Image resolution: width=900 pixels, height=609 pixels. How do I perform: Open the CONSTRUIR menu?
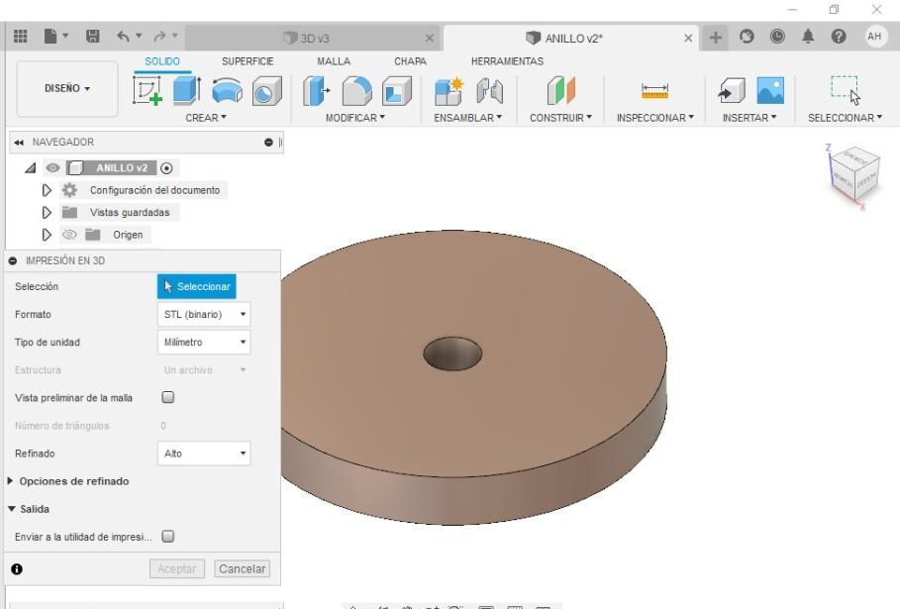click(560, 118)
